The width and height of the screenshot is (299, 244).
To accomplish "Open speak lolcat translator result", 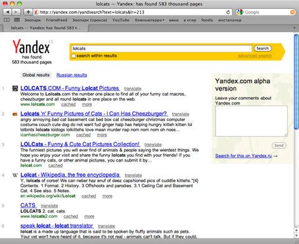I will click(57, 226).
